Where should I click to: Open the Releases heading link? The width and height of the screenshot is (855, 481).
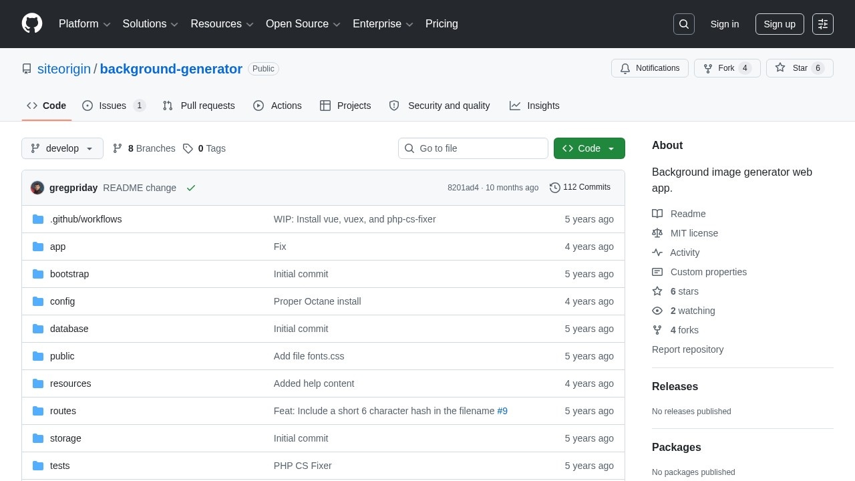point(675,387)
